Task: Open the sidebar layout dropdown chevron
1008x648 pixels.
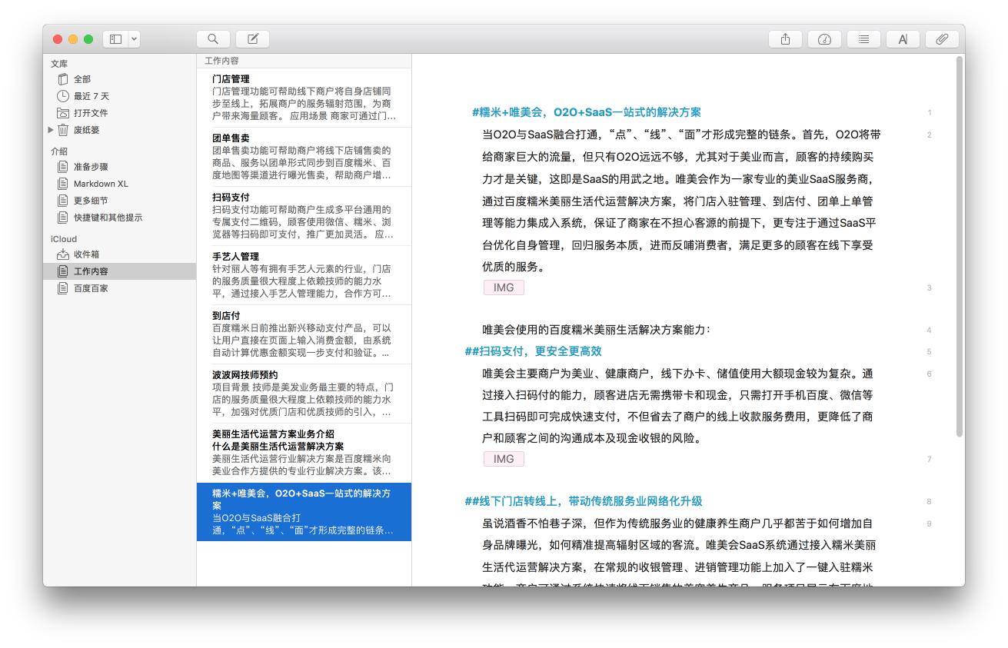Action: [132, 40]
